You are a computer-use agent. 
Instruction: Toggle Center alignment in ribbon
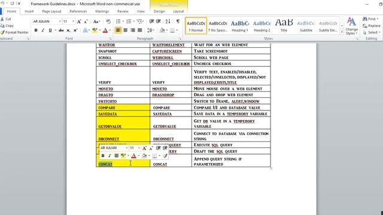tap(126, 30)
